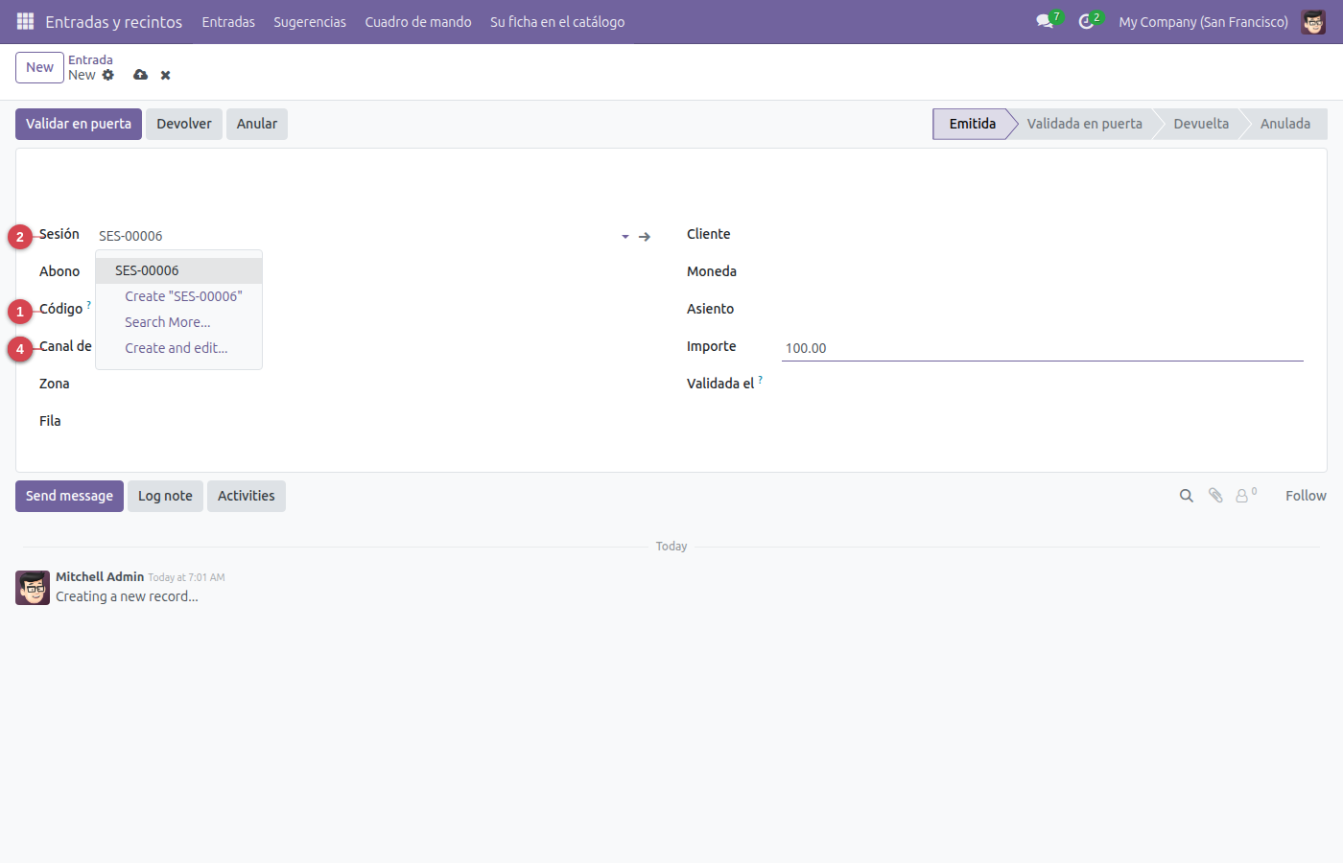Choose Create and edit... option
The image size is (1343, 863).
(x=178, y=348)
